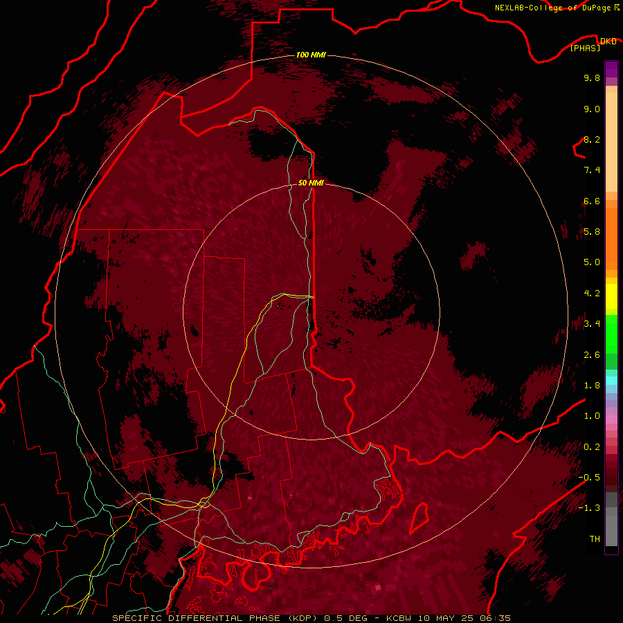This screenshot has height=623, width=623.
Task: Click the purple band atop the color scale
Action: pos(611,69)
